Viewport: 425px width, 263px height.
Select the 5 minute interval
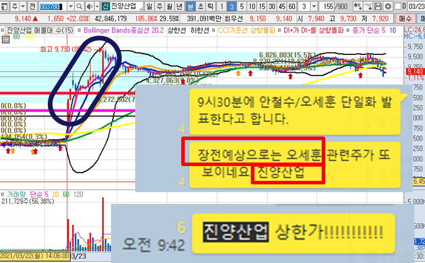coord(242,6)
